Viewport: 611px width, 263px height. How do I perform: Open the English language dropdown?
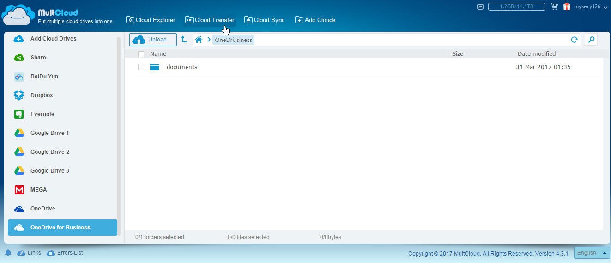point(592,253)
